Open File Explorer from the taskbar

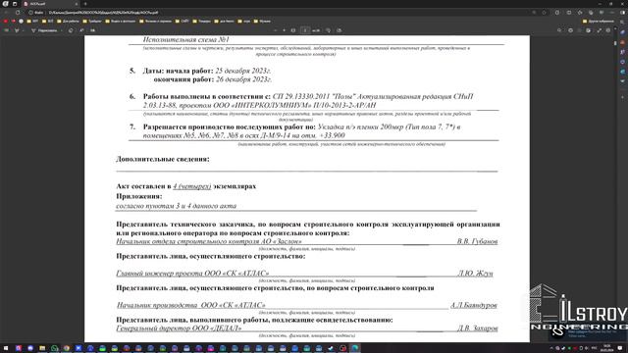42,348
